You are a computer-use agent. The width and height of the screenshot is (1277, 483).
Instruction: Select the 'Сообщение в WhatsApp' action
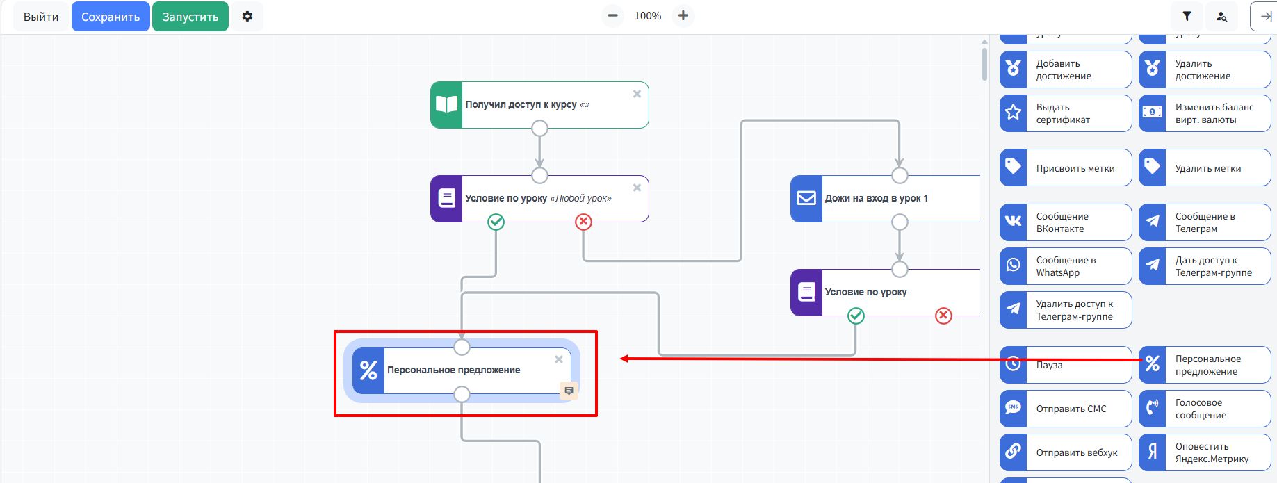pos(1065,266)
